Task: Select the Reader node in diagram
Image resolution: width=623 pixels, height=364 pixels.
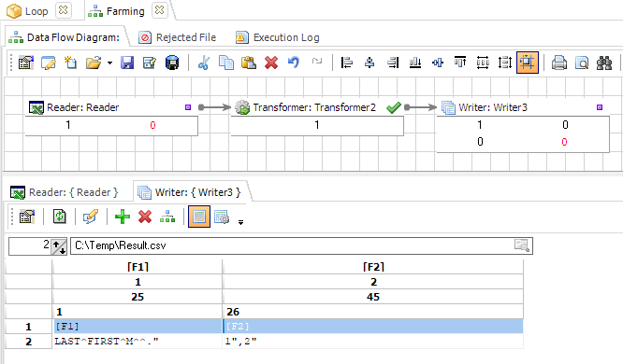Action: pyautogui.click(x=111, y=118)
